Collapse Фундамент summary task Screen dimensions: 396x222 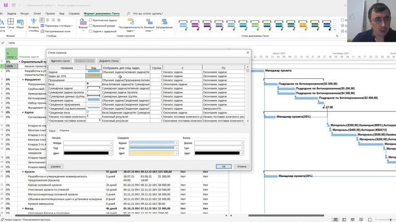coord(23,80)
